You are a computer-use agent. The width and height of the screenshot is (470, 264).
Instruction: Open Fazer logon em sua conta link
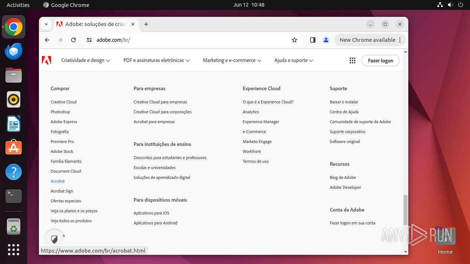pyautogui.click(x=352, y=223)
